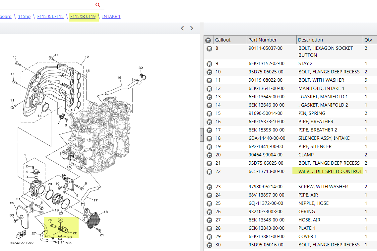Image resolution: width=377 pixels, height=251 pixels.
Task: Add GASKET, MANIFOLD 1 to cart
Action: click(210, 97)
